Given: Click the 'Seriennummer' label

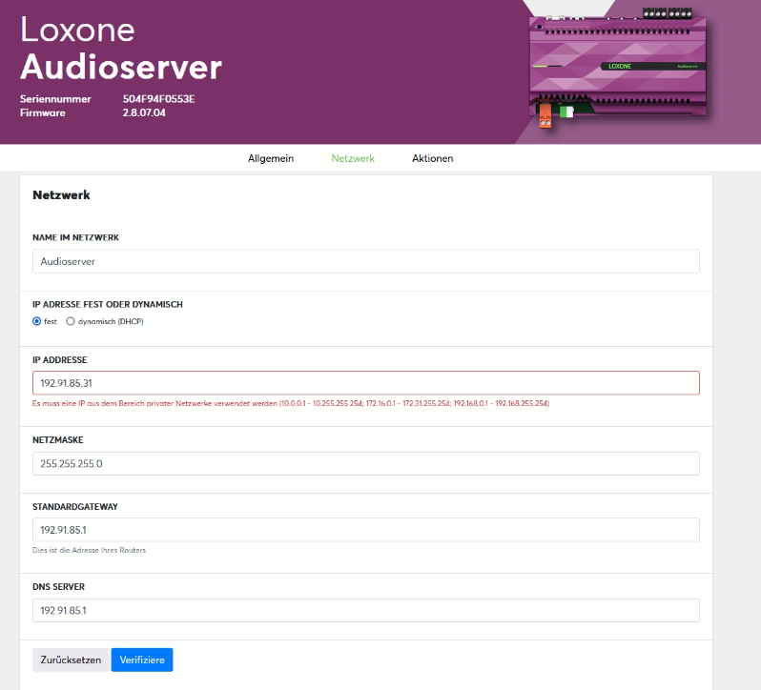Looking at the screenshot, I should pos(55,99).
